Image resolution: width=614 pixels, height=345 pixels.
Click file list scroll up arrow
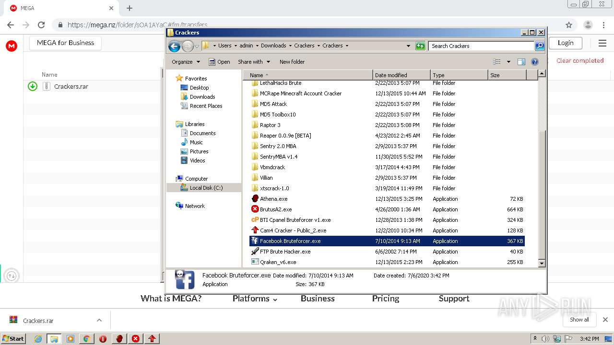pyautogui.click(x=542, y=74)
